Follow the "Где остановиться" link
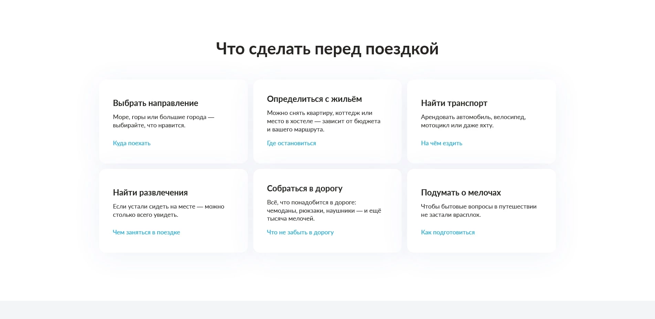655x319 pixels. click(291, 143)
